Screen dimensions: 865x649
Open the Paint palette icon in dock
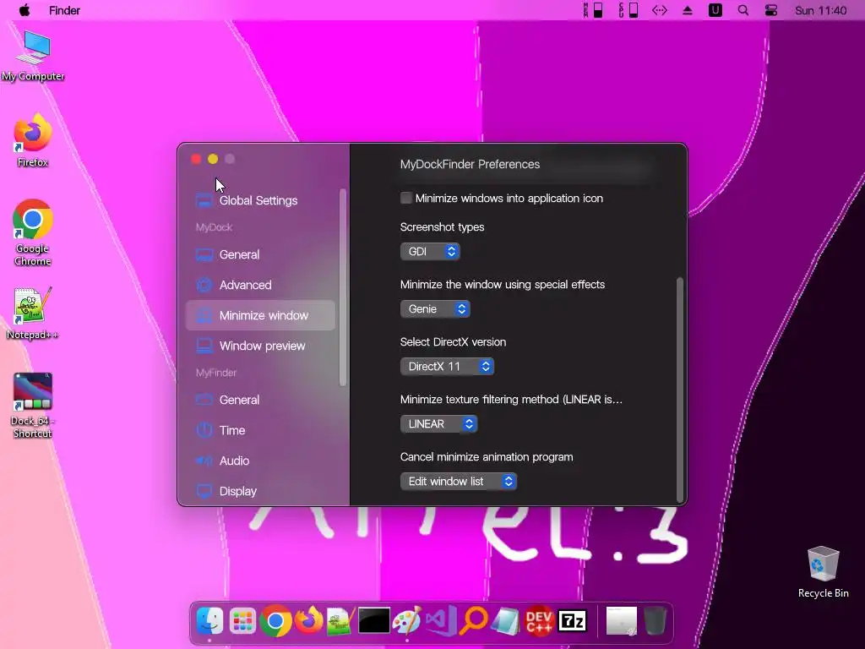[407, 620]
